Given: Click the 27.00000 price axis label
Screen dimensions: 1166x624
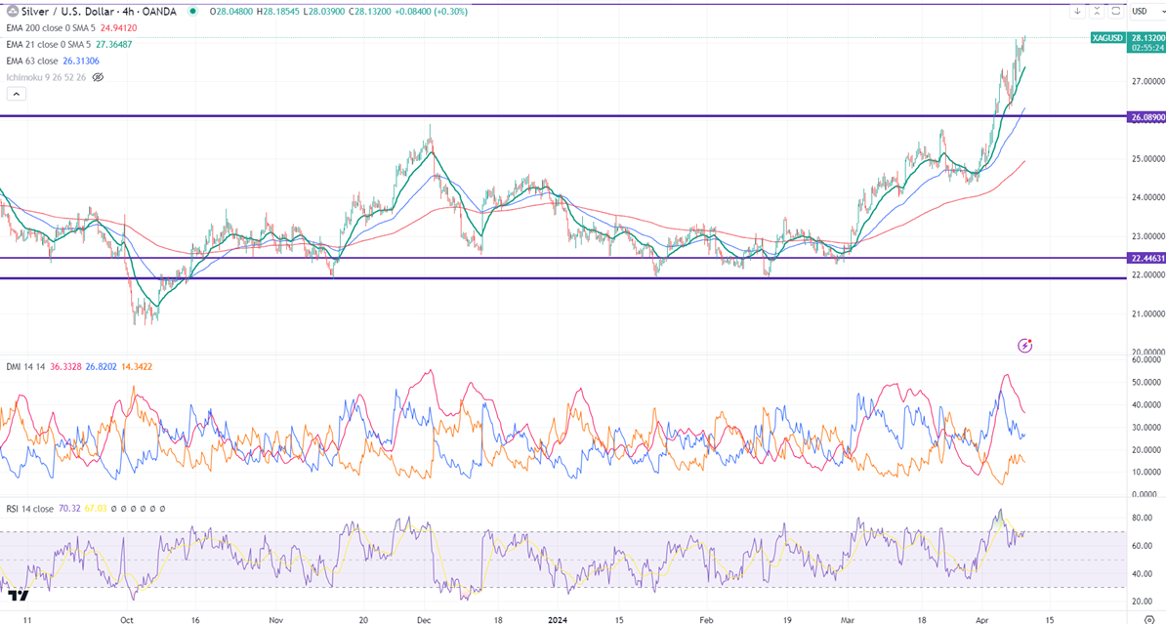Looking at the screenshot, I should pos(1147,81).
